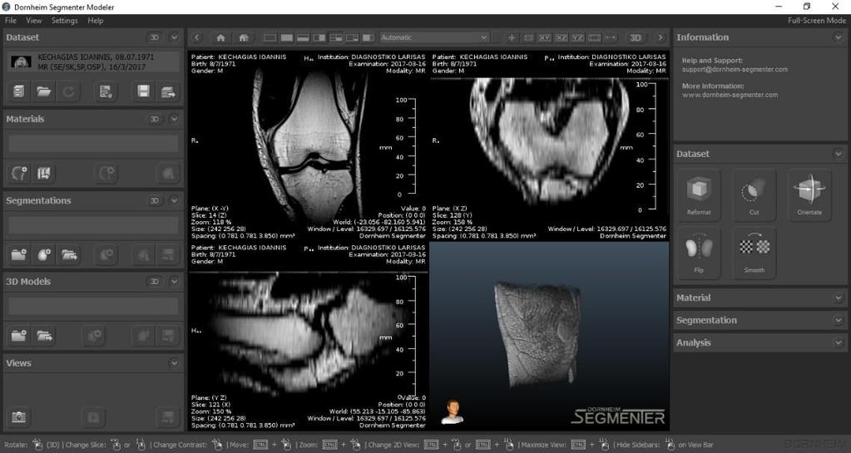The height and width of the screenshot is (453, 851).
Task: Import materials with the map arrow icon
Action: [44, 174]
